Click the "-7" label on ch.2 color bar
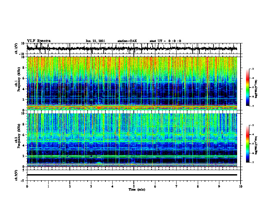The width and height of the screenshot is (271, 209). pos(252,162)
